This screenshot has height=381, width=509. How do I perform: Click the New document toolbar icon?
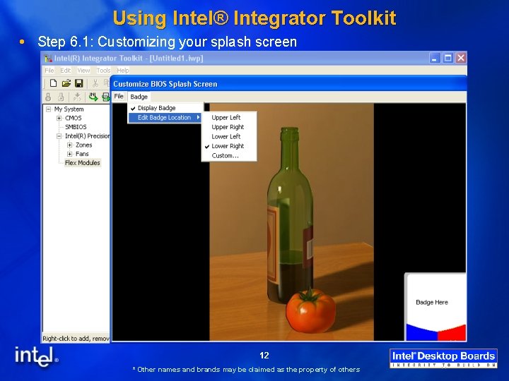coord(53,83)
